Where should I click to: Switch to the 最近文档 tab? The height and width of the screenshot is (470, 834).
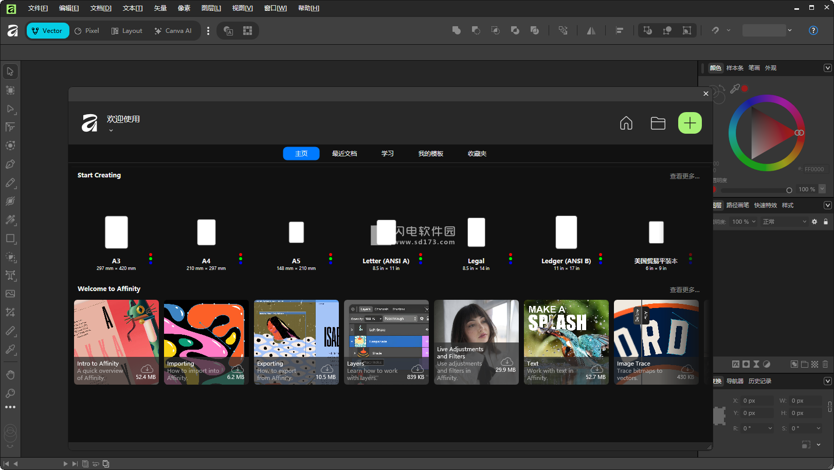(x=344, y=154)
